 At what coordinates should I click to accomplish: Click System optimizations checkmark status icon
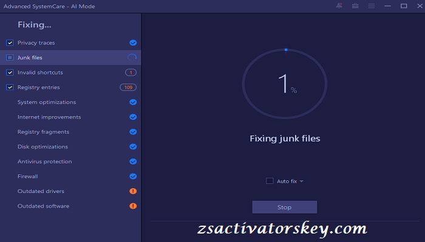(133, 102)
